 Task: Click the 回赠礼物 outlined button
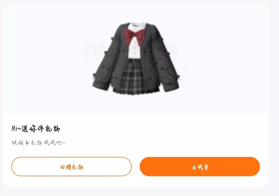point(72,167)
